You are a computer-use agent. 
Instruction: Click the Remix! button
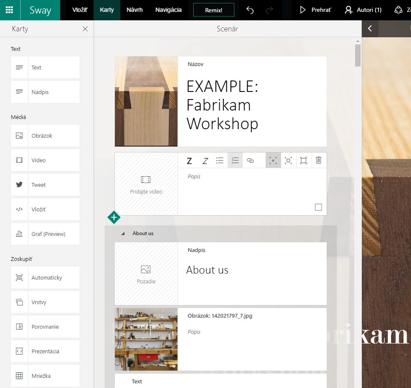coord(214,10)
